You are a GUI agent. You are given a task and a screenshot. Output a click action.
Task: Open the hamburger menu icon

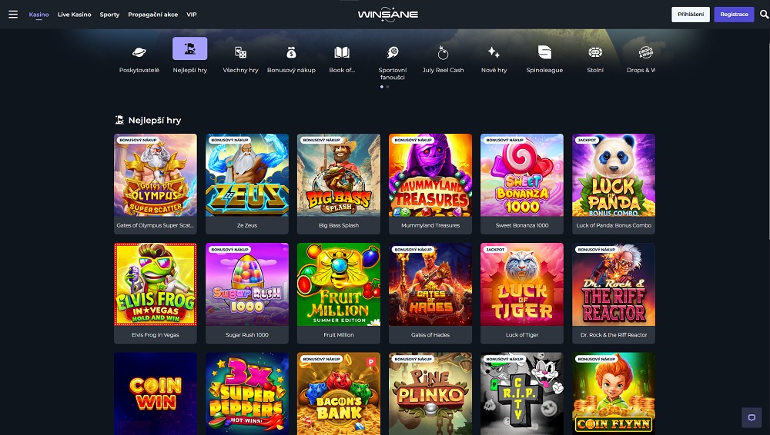pos(13,15)
